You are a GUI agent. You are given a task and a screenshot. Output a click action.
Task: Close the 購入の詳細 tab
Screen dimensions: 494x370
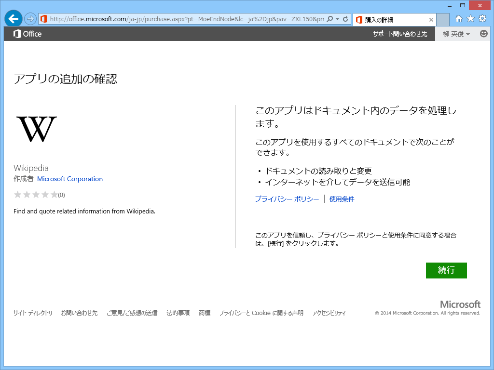coord(431,19)
